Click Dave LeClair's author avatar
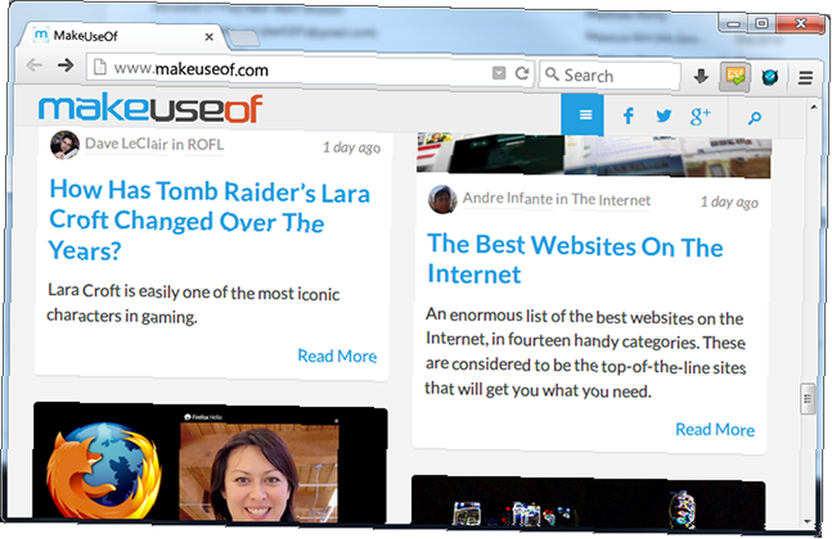 click(x=65, y=144)
